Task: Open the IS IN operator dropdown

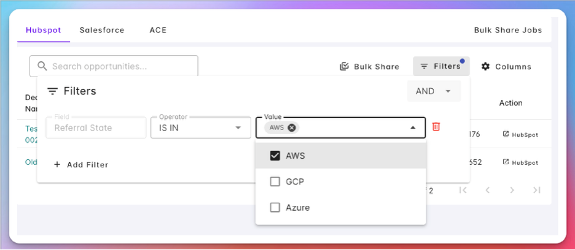Action: [201, 127]
